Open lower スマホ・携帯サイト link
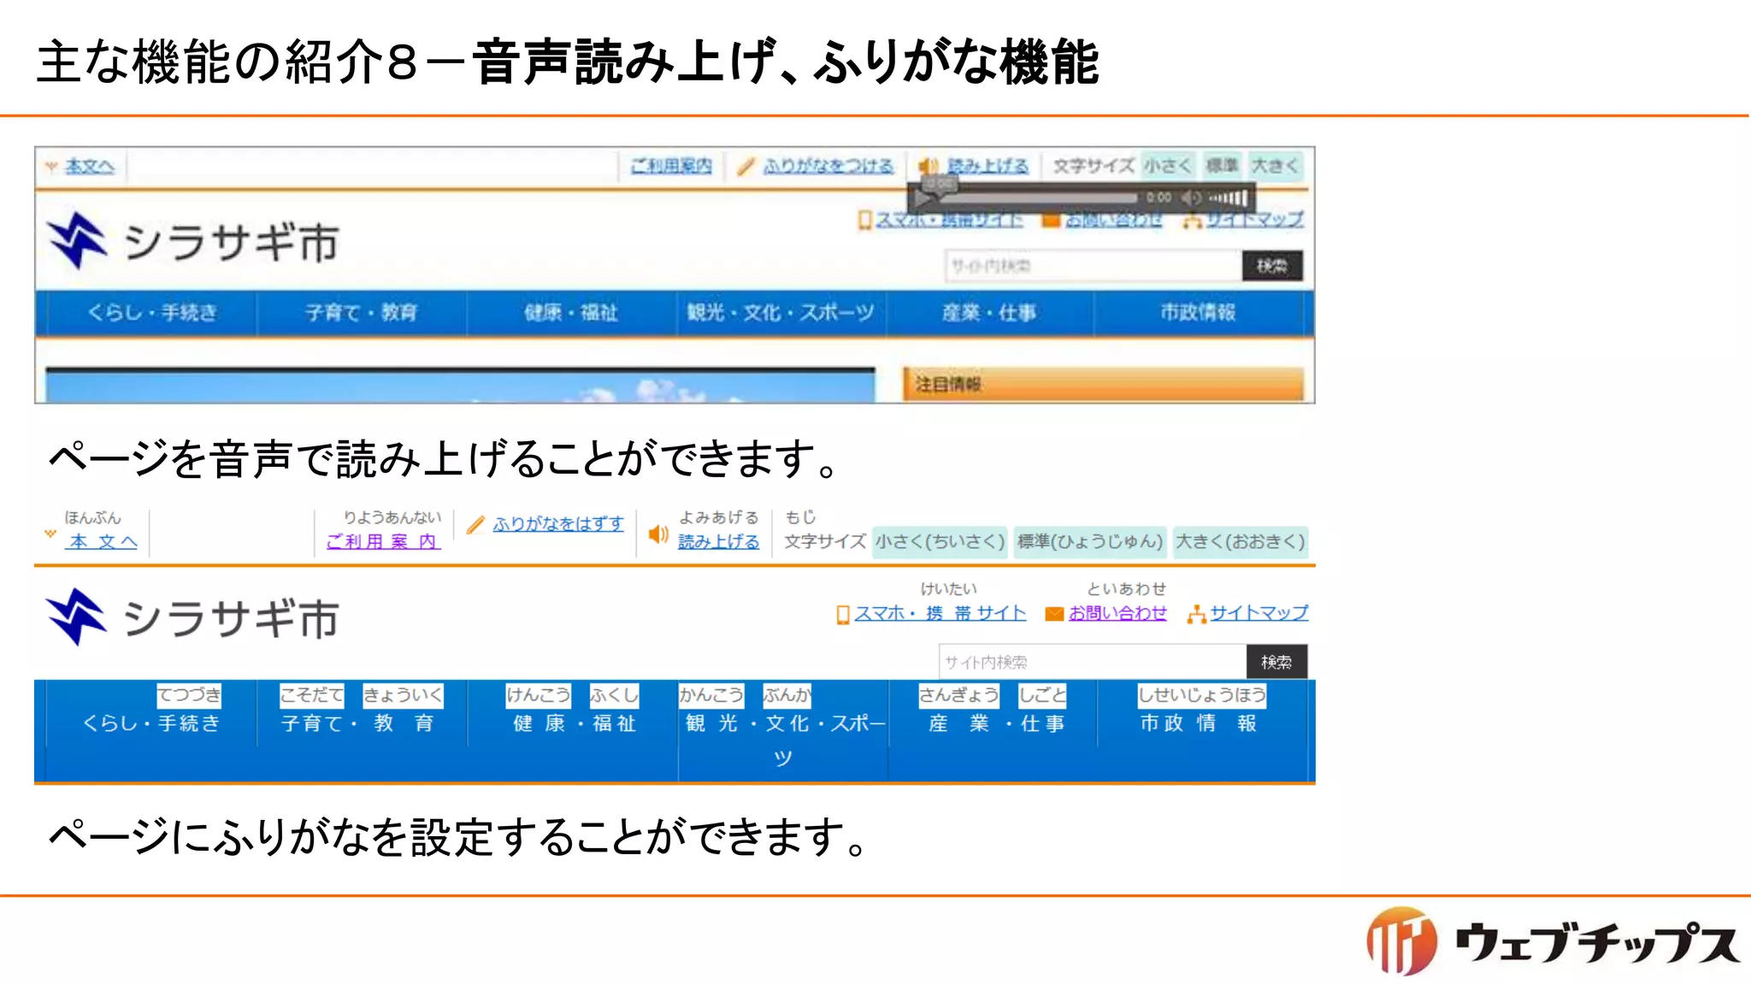Viewport: 1751px width, 985px height. coord(940,613)
